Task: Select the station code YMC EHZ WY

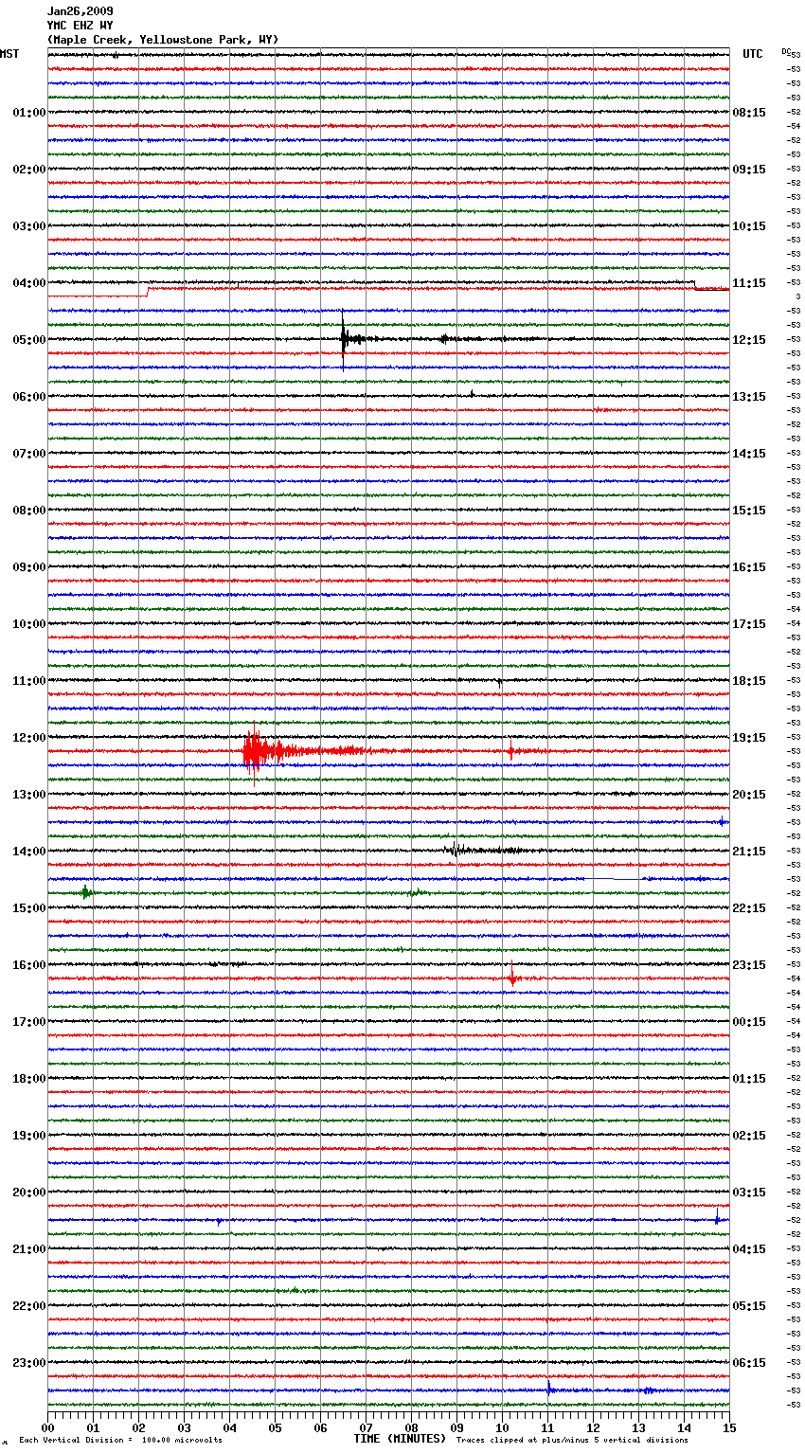Action: (x=80, y=26)
